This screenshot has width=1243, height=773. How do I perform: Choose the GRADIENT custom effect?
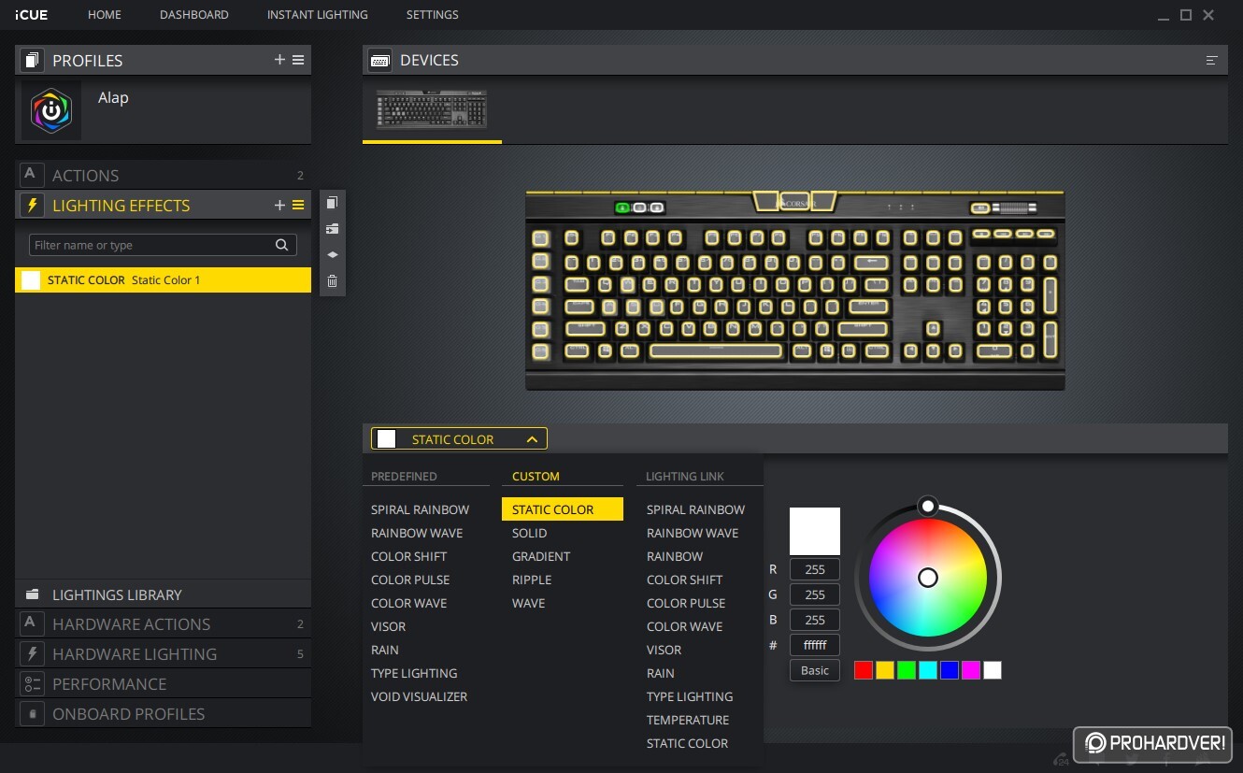(541, 556)
